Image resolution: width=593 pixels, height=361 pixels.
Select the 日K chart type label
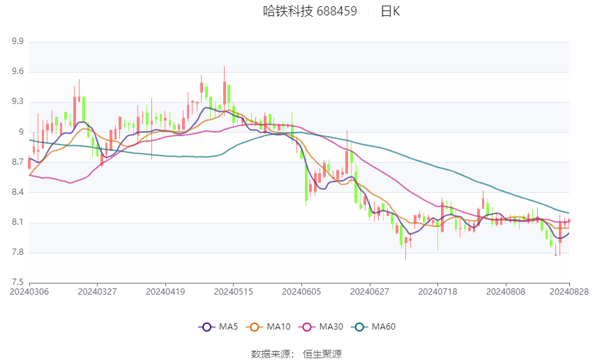pos(390,11)
